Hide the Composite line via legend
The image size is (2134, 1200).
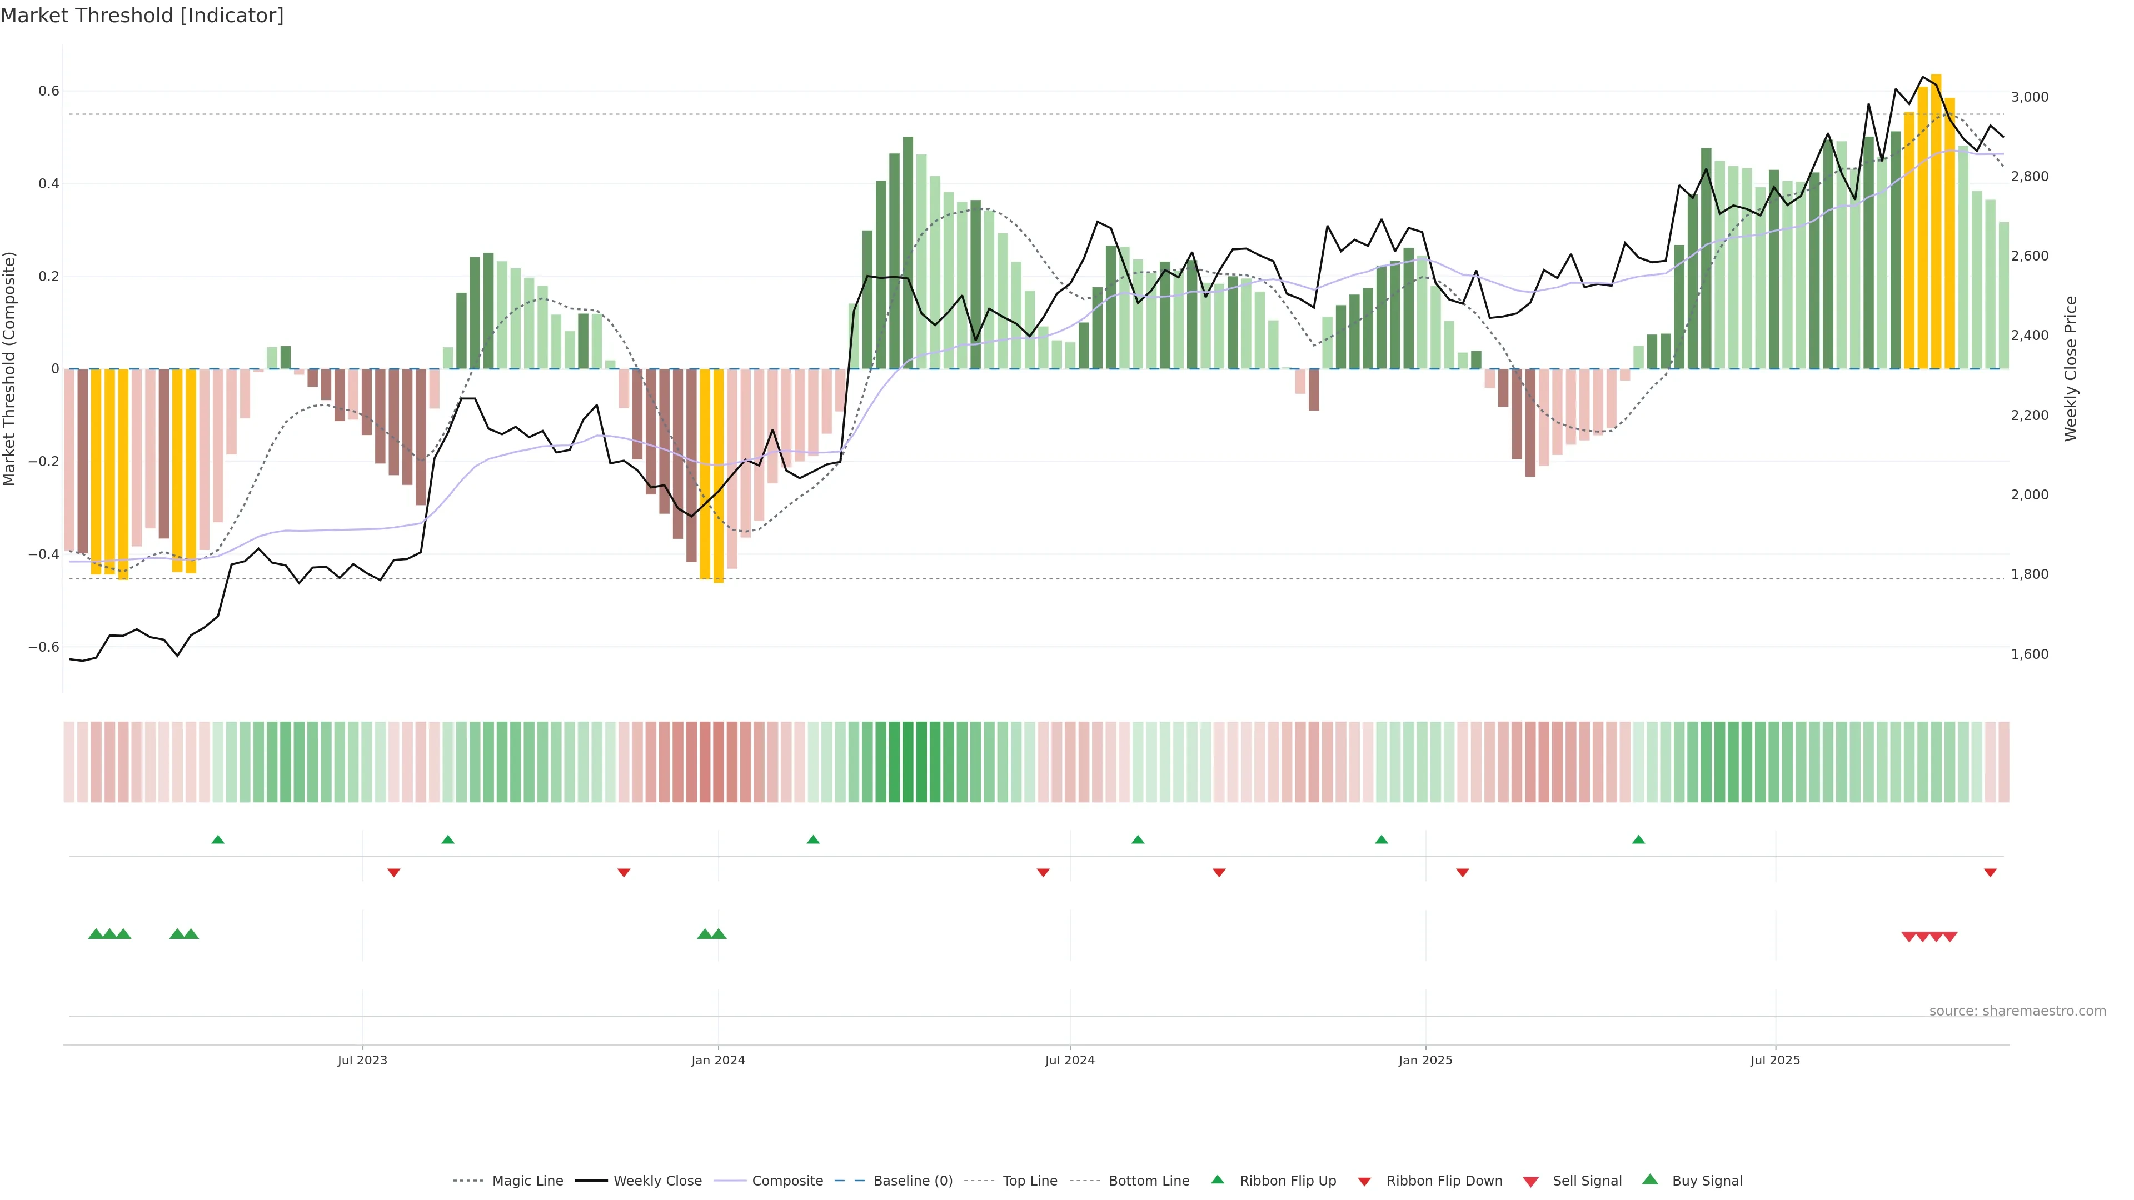point(787,1181)
